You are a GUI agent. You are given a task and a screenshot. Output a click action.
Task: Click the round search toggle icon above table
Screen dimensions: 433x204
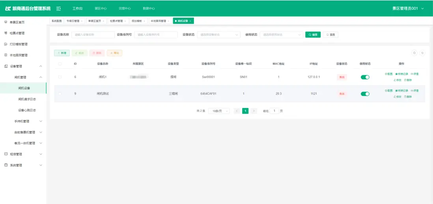pos(414,53)
